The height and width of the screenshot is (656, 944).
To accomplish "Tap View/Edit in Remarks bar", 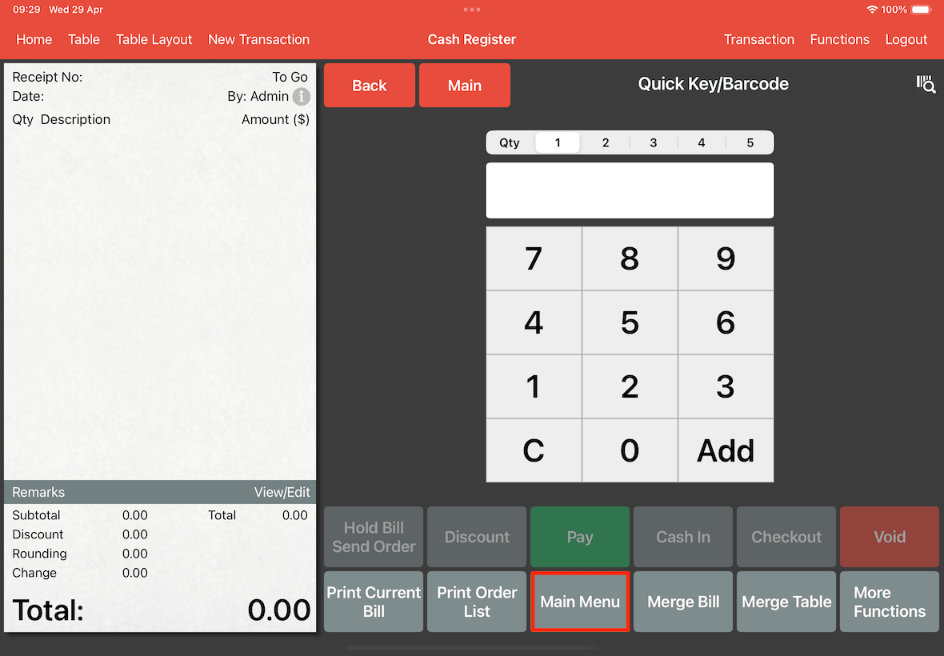I will pos(282,492).
